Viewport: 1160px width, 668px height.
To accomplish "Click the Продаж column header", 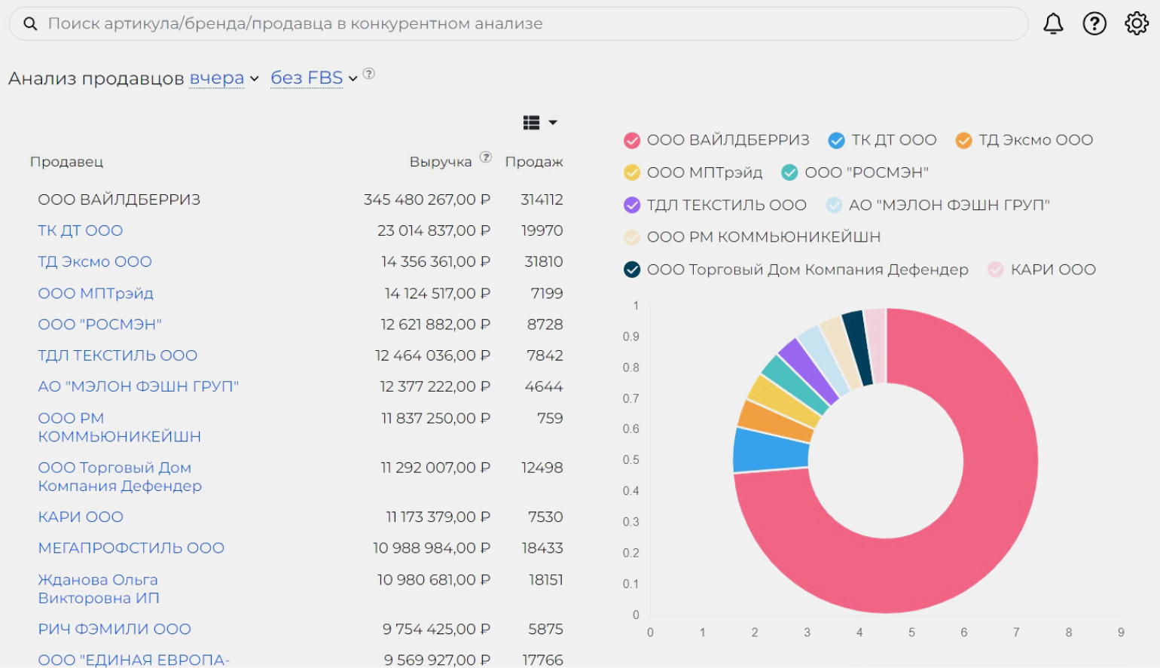I will coord(534,162).
